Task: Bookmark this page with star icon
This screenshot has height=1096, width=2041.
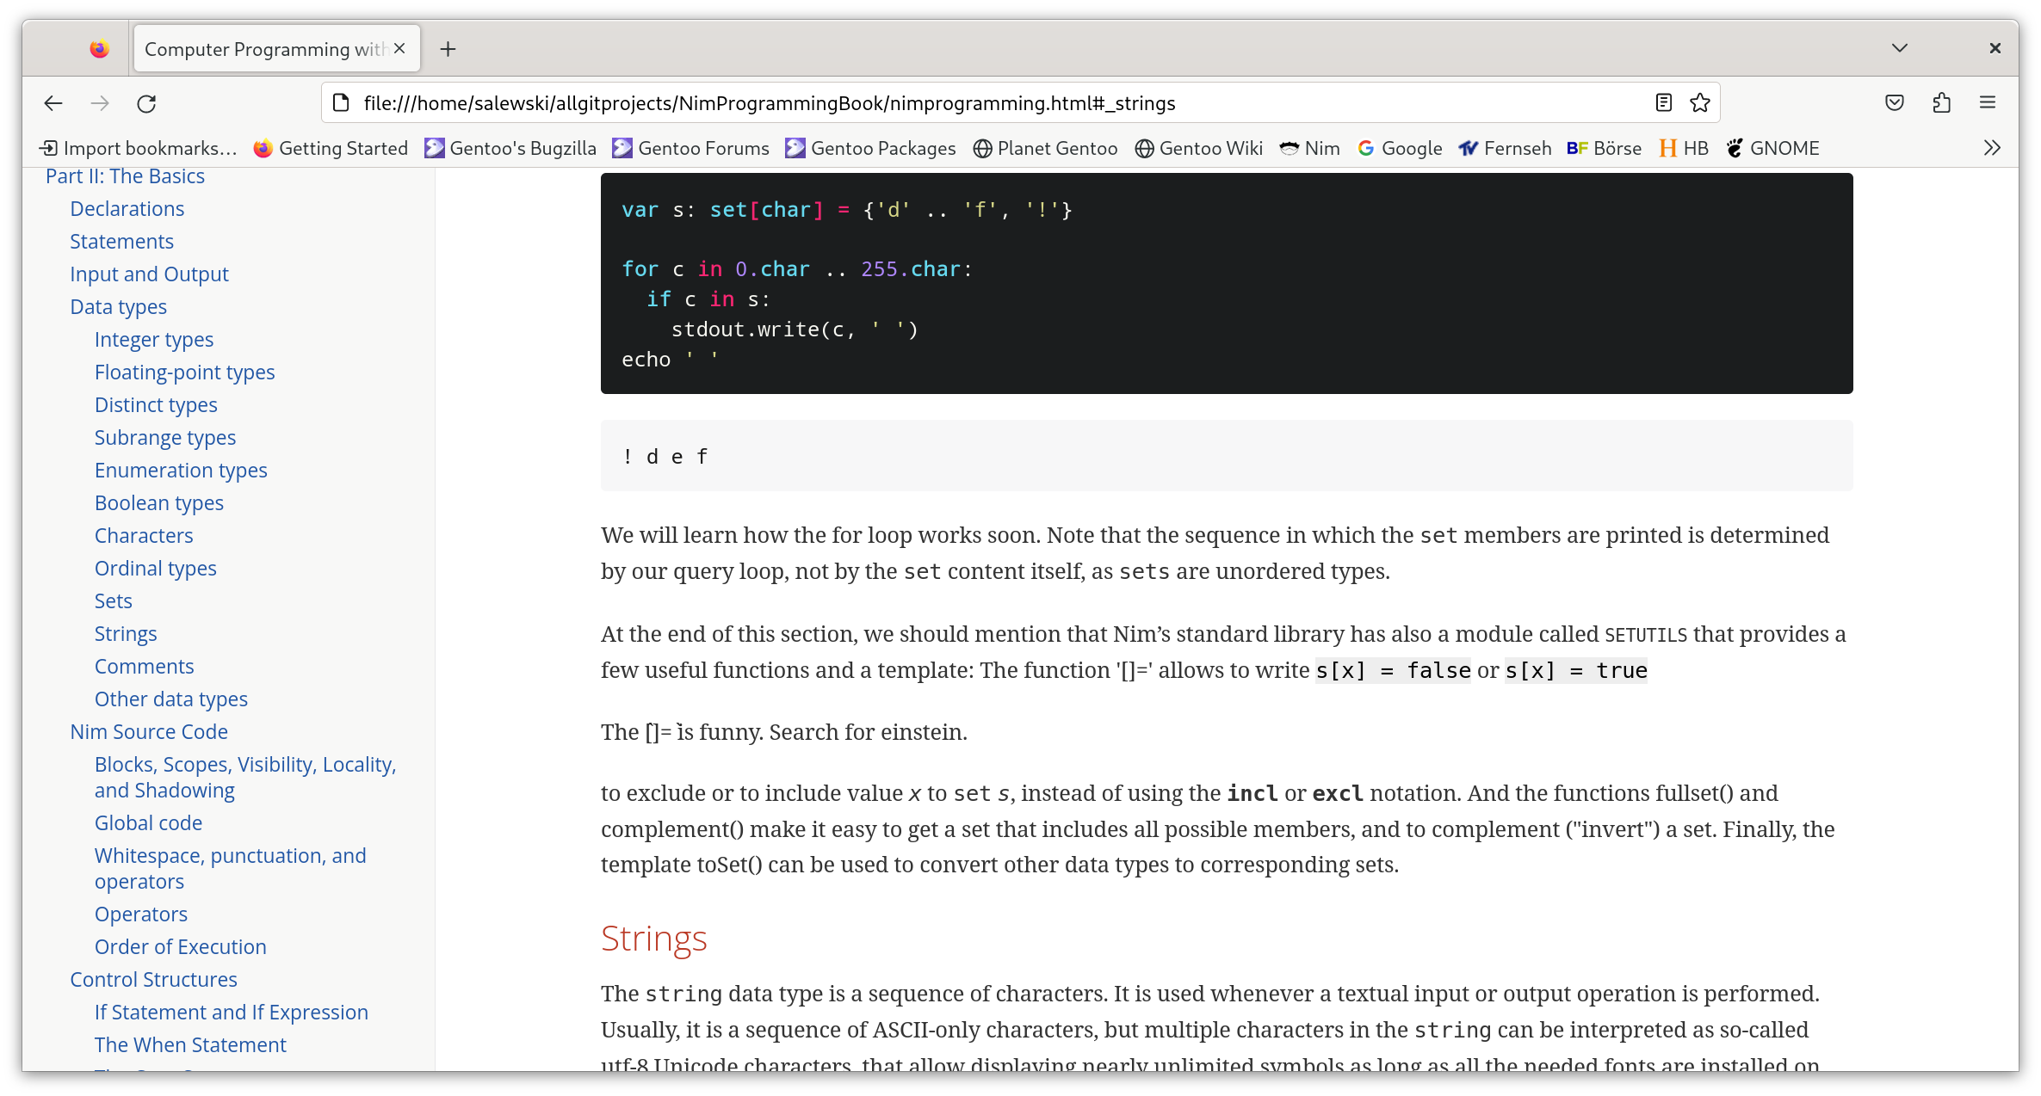Action: [1699, 103]
